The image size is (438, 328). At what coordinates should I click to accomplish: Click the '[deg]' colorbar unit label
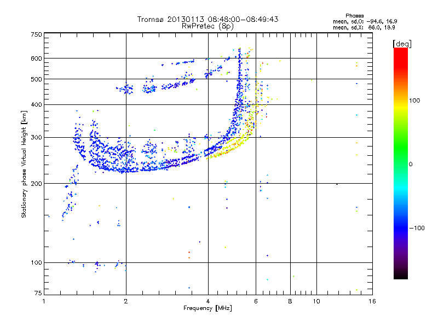click(402, 44)
